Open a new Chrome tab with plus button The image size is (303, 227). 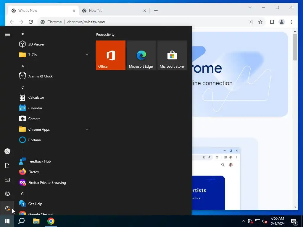coord(156,11)
